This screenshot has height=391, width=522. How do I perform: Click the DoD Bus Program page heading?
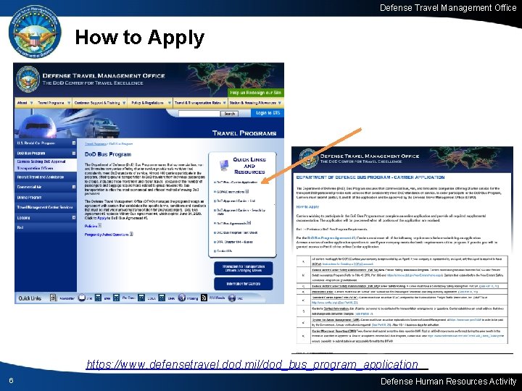pos(108,154)
